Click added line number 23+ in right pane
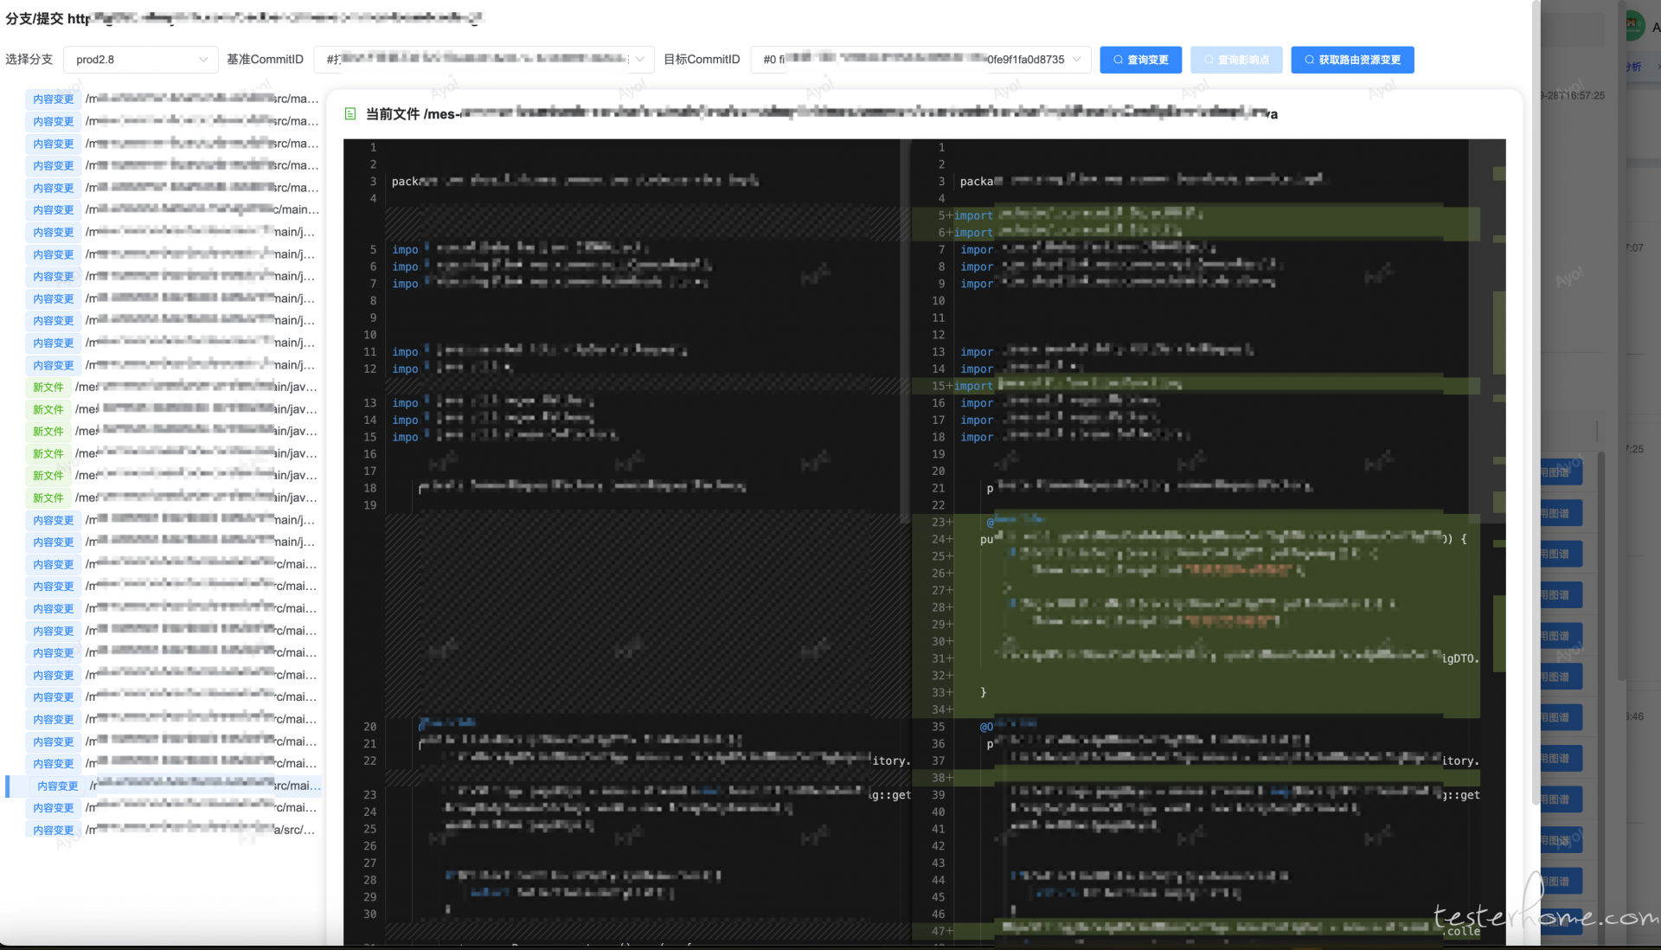 pos(941,522)
